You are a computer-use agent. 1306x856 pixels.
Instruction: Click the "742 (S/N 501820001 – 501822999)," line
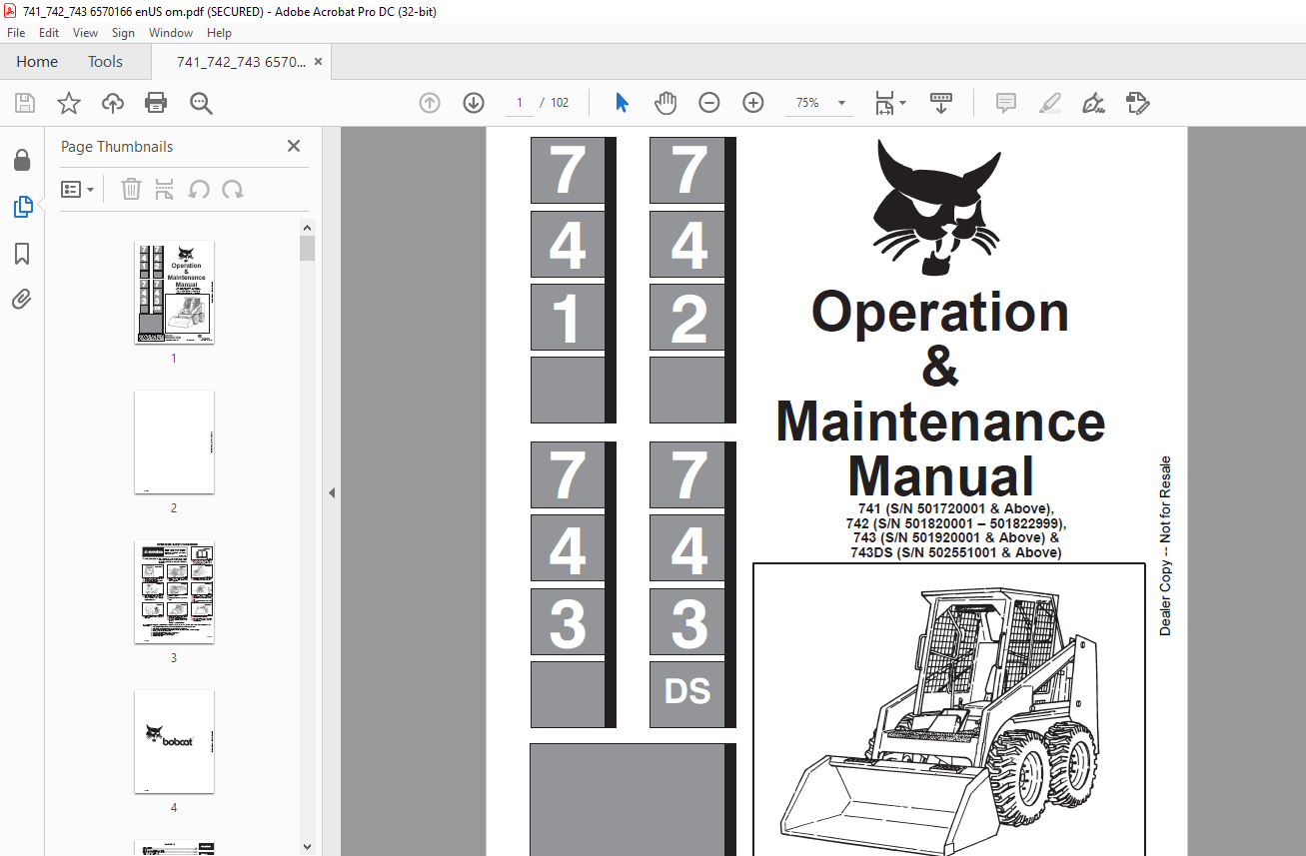(x=955, y=522)
